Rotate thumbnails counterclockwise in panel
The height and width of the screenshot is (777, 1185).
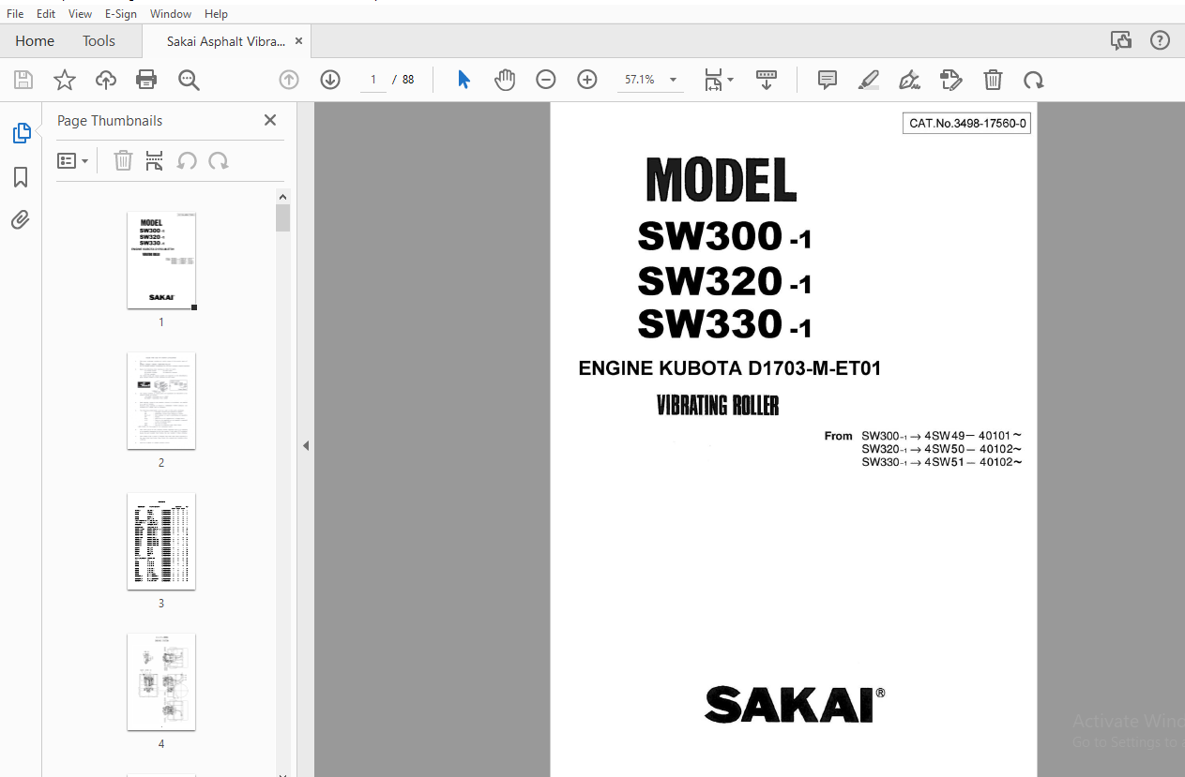[187, 160]
